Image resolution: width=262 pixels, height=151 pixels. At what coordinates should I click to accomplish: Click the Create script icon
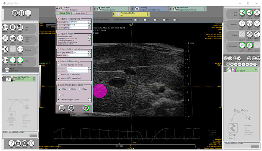(61, 108)
